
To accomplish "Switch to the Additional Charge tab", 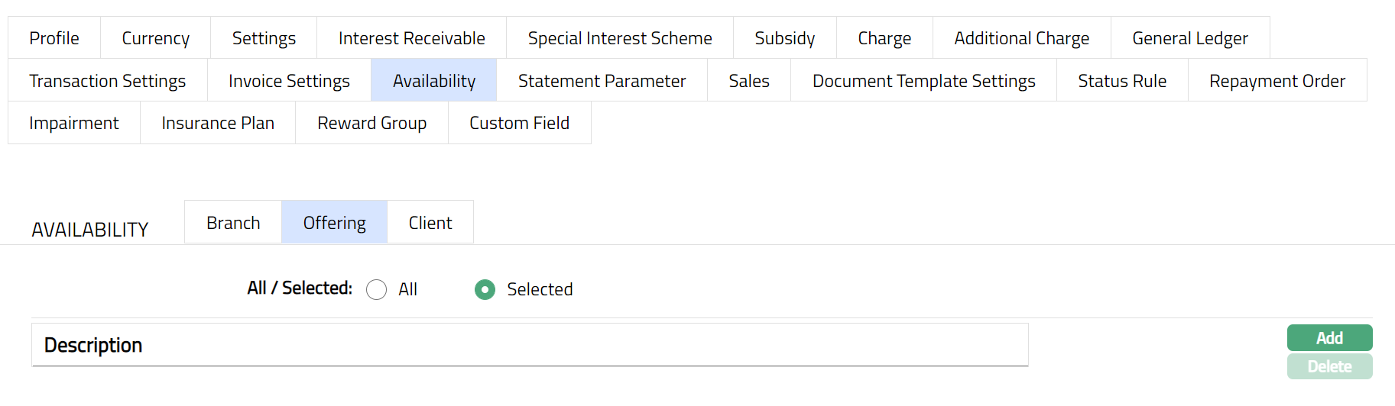I will [x=1021, y=38].
